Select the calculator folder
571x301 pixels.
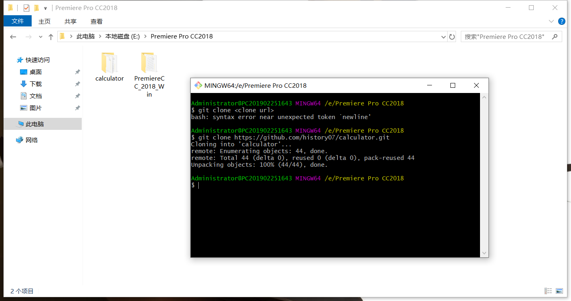point(109,67)
